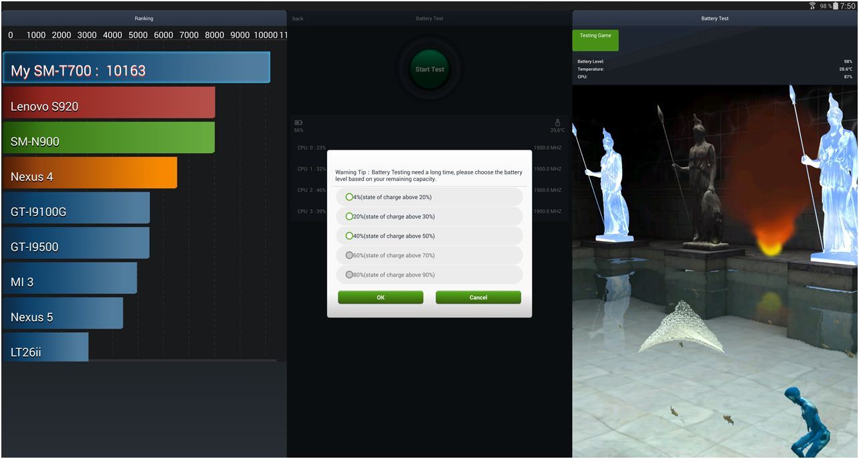Select the 20% state of charge option
Screen dimensions: 859x459
tap(349, 216)
